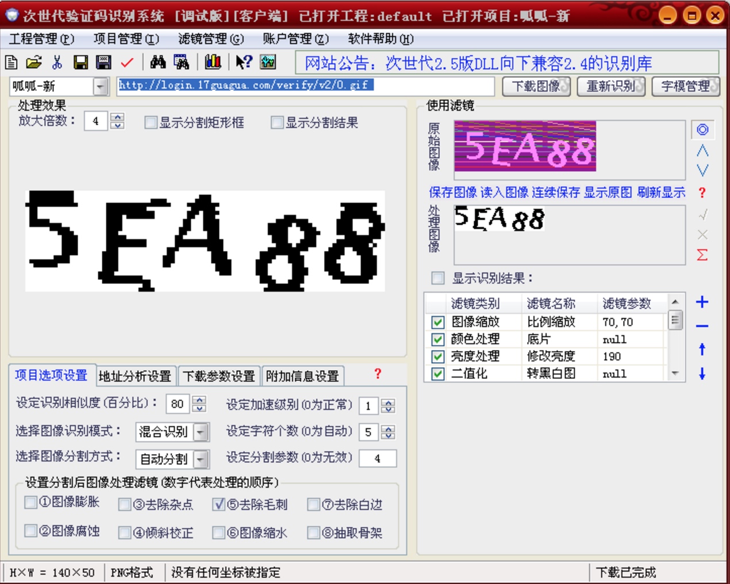Click the 放大倍数 spinner arrows
This screenshot has width=730, height=584.
[117, 121]
